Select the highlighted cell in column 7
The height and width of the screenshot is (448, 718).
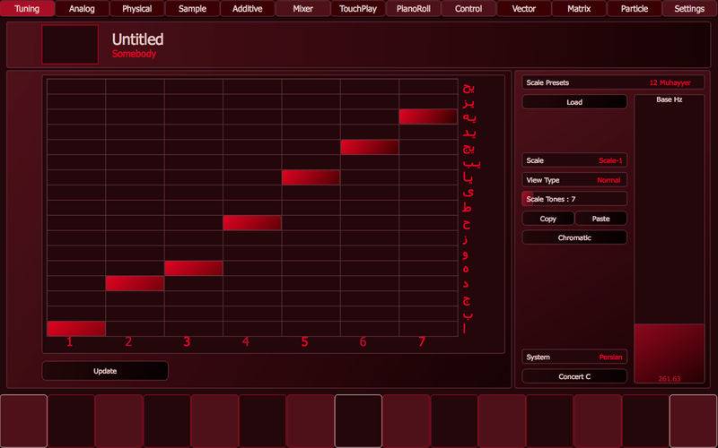coord(428,117)
